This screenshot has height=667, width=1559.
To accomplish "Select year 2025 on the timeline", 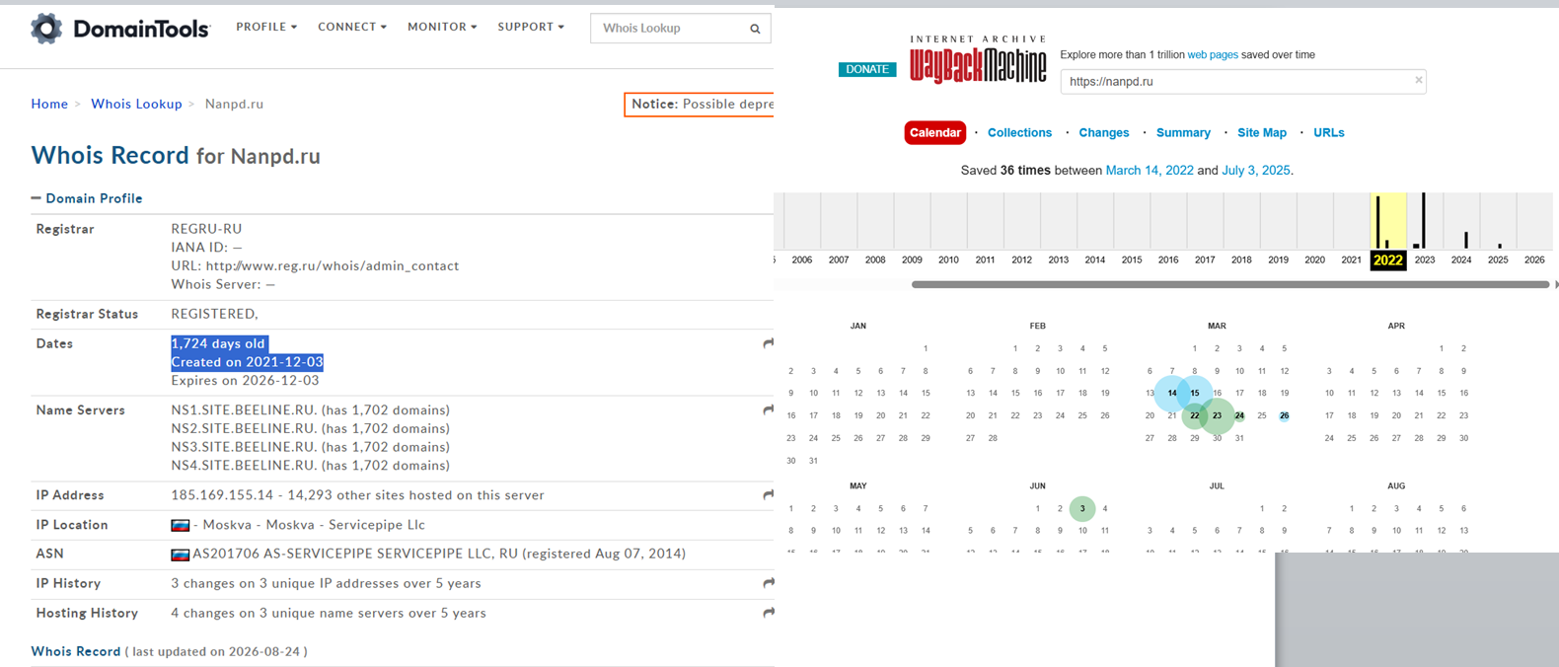I will tap(1497, 259).
